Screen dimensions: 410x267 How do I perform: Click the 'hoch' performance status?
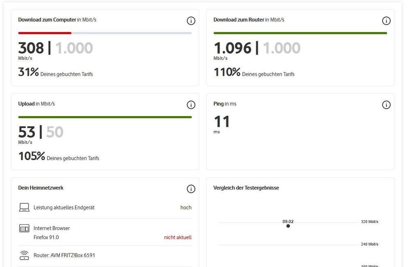click(186, 208)
